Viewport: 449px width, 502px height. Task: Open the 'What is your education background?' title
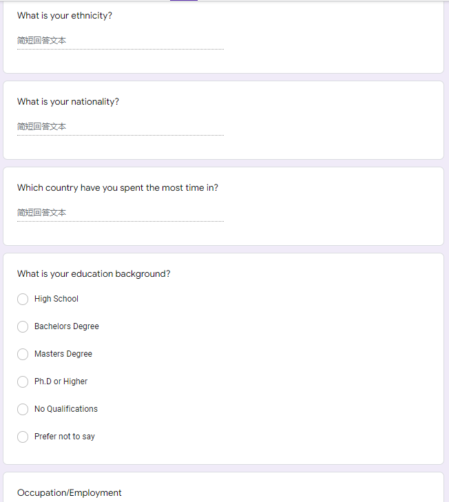94,274
